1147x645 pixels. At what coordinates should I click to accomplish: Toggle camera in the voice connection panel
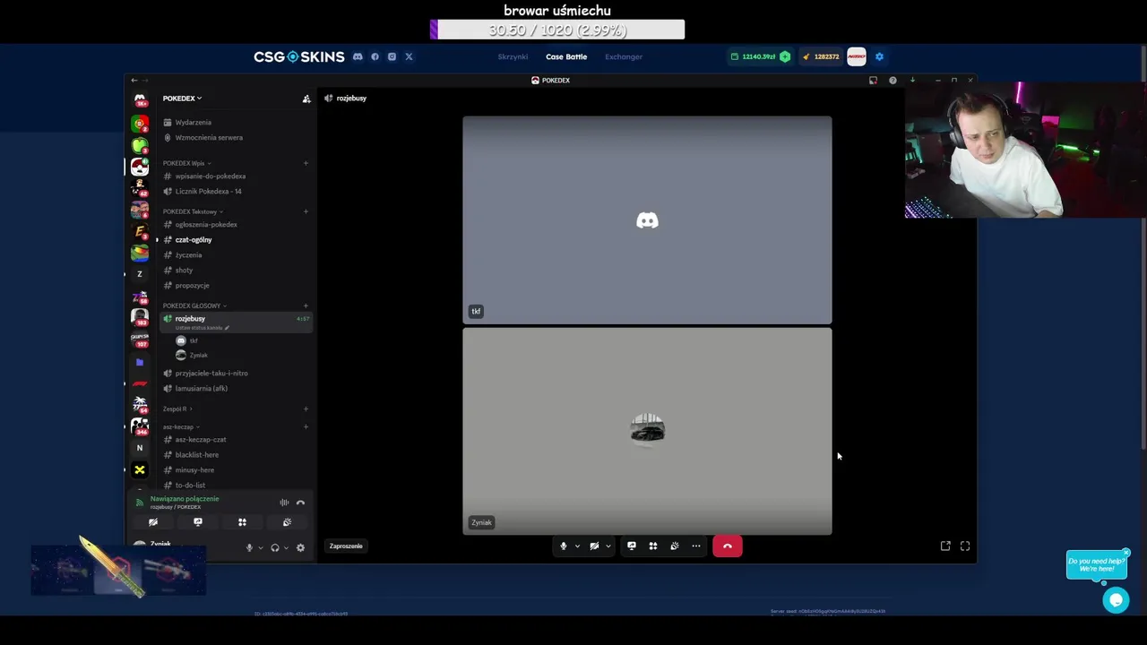pos(153,522)
